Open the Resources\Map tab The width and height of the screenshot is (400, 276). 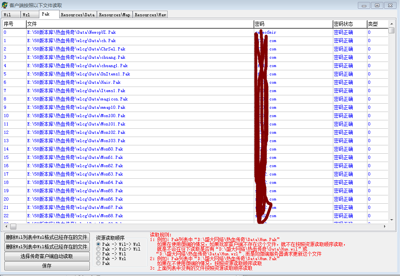tap(114, 15)
